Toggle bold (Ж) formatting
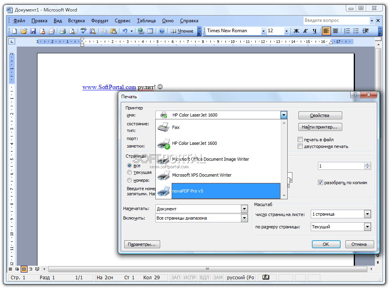 pos(296,31)
